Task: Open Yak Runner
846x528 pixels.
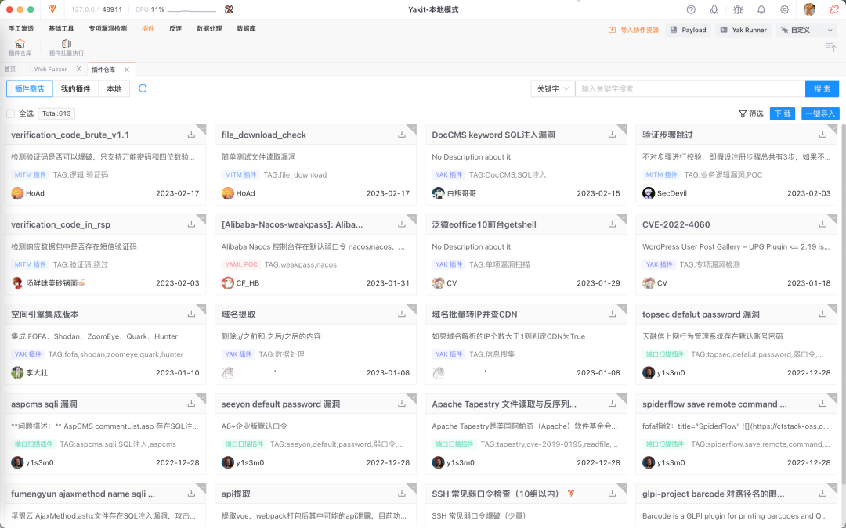Action: tap(744, 31)
